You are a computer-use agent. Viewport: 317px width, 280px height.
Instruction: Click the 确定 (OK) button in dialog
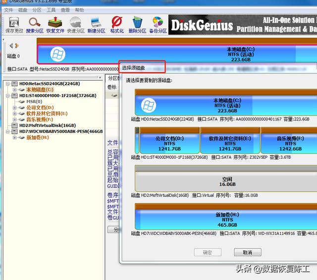pyautogui.click(x=208, y=252)
